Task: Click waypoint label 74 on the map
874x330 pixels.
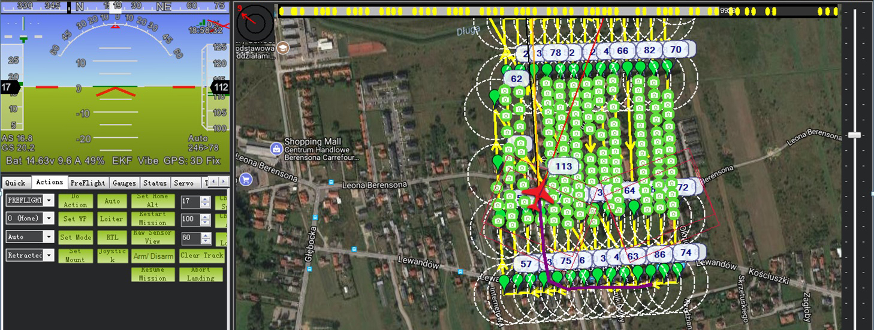Action: 686,253
